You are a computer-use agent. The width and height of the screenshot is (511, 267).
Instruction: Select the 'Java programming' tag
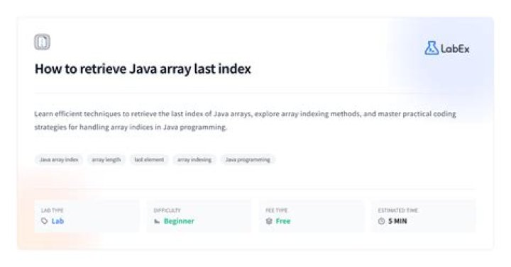248,159
